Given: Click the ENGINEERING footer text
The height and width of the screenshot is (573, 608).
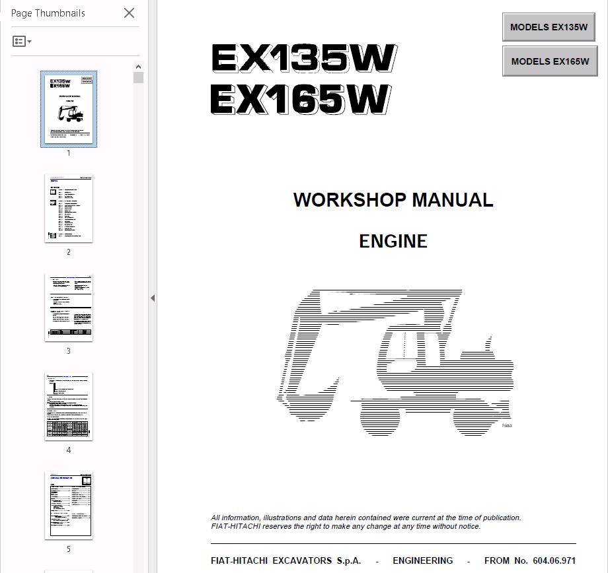Looking at the screenshot, I should tap(423, 560).
